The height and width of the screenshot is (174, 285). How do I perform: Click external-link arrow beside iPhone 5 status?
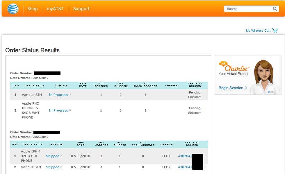pyautogui.click(x=70, y=110)
